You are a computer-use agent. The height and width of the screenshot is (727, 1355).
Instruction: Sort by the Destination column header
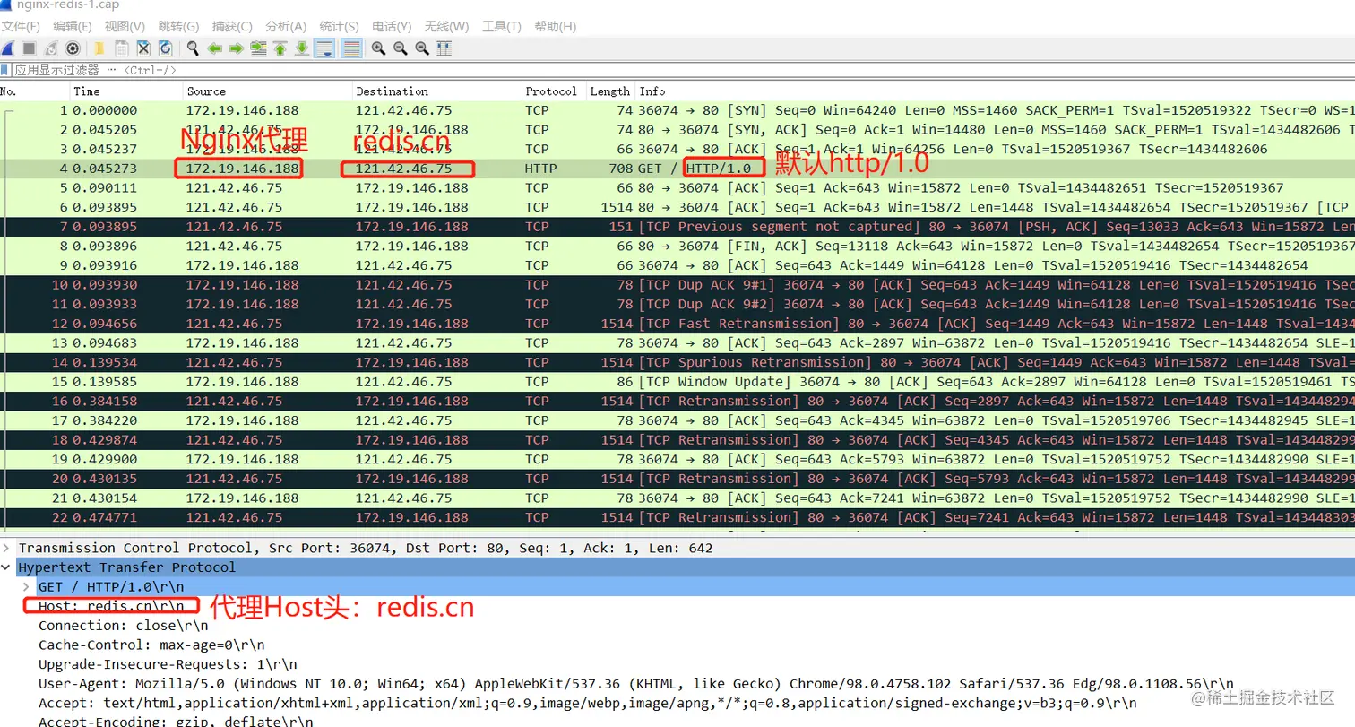coord(436,91)
